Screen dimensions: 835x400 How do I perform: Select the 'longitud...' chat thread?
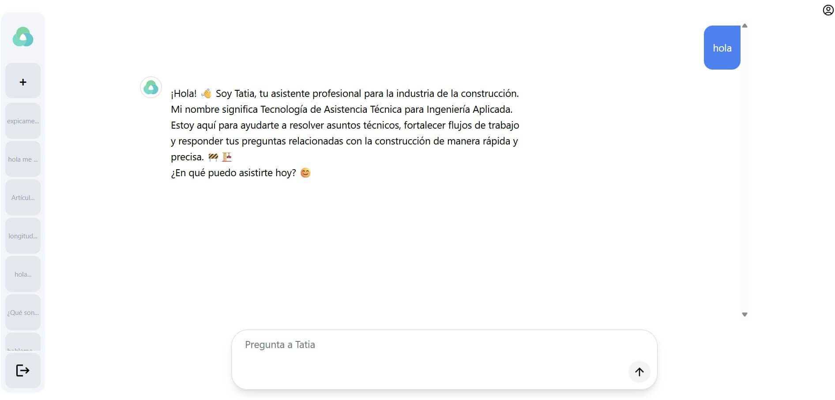coord(23,236)
